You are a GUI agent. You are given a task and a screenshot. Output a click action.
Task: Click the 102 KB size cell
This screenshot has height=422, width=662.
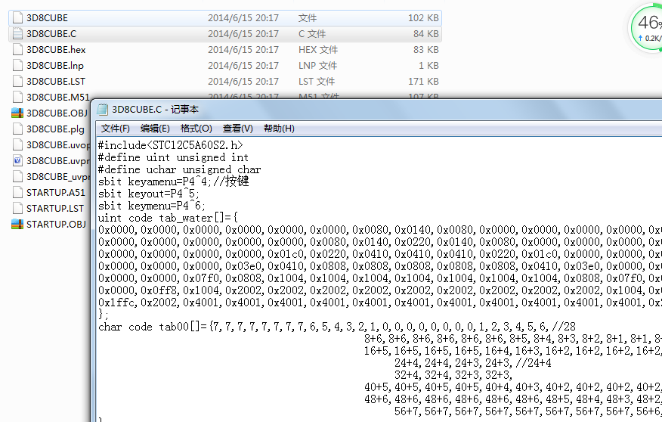423,18
